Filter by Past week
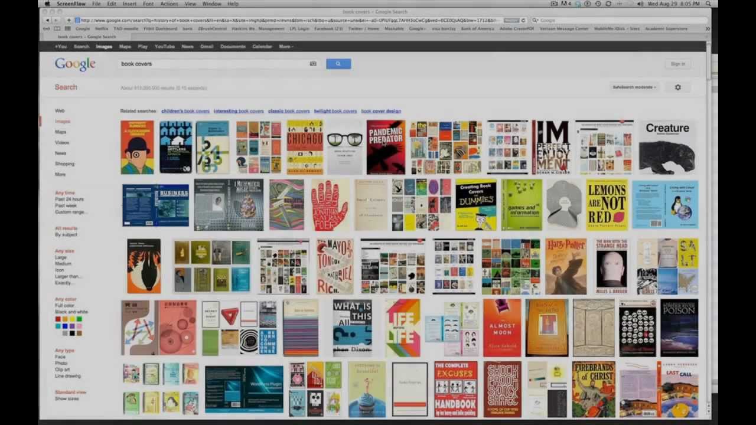 click(66, 206)
